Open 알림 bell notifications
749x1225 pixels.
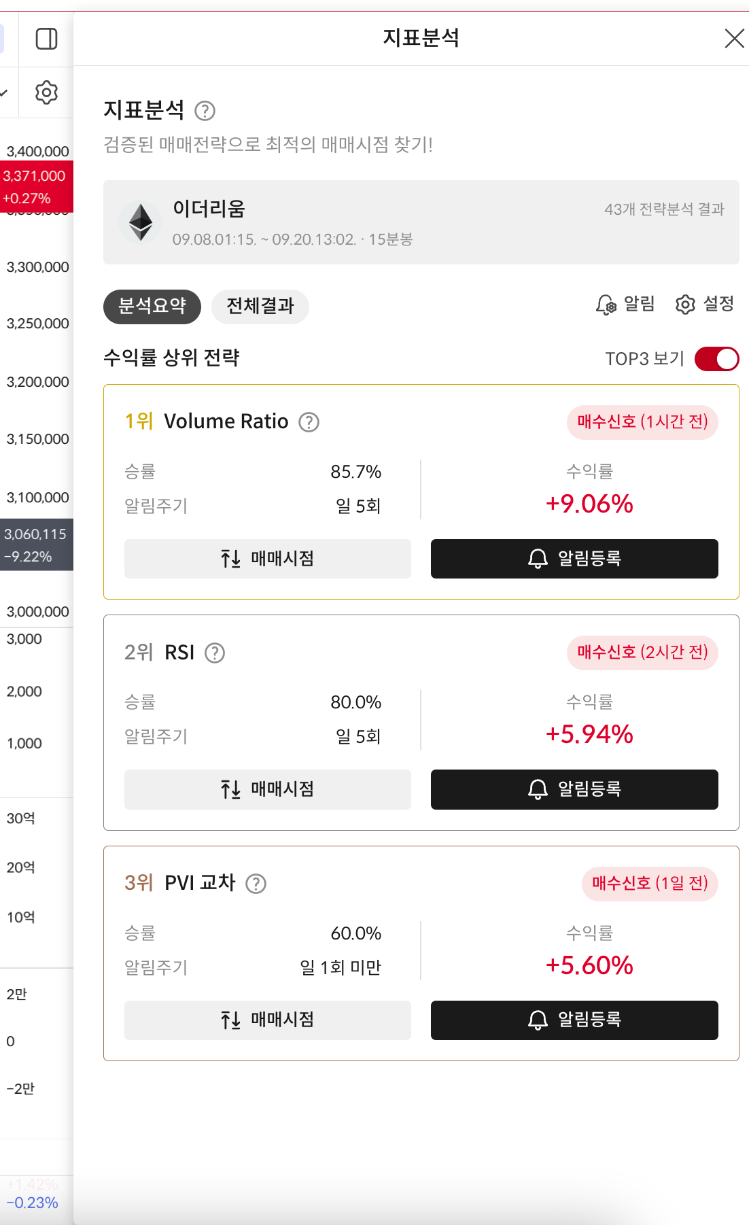click(x=625, y=304)
